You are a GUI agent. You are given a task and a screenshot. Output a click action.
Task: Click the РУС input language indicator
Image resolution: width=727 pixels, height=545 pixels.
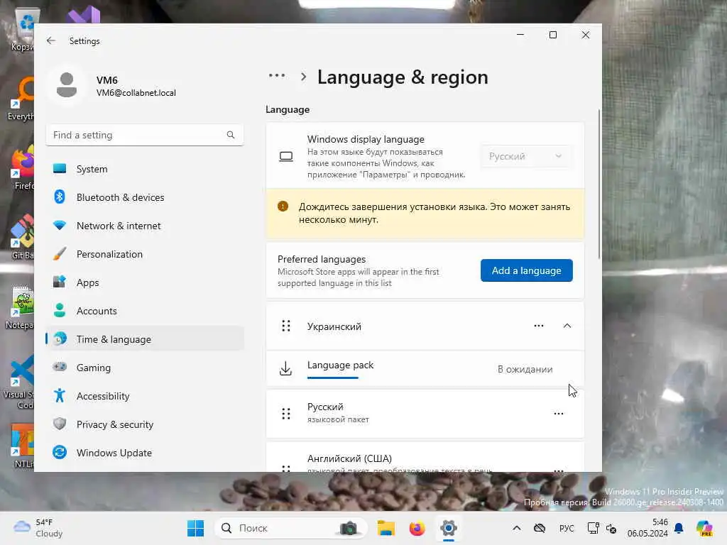coord(567,528)
